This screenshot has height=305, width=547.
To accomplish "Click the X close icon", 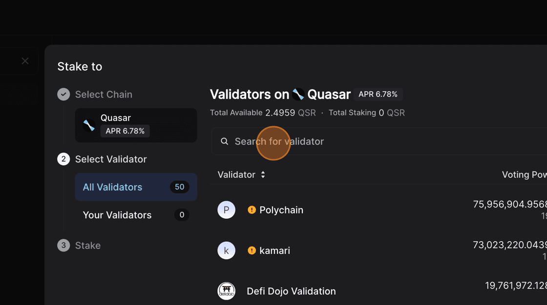I will [25, 61].
